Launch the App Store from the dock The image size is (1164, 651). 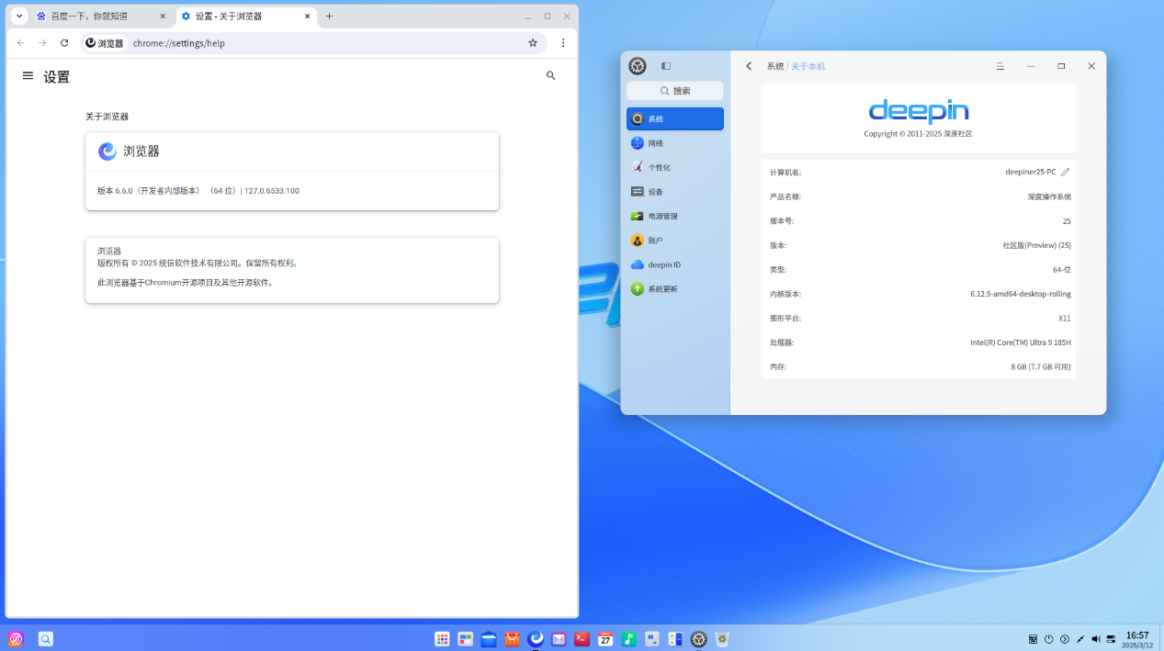(x=513, y=639)
